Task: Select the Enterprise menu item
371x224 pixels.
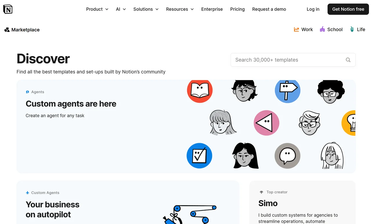Action: (212, 9)
